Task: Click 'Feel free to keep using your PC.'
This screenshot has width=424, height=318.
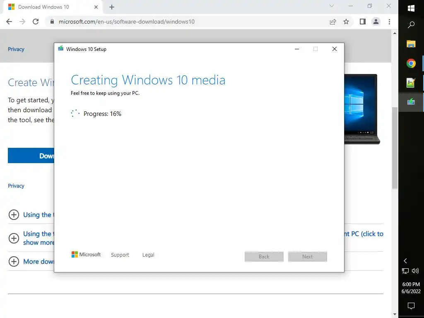Action: click(105, 93)
